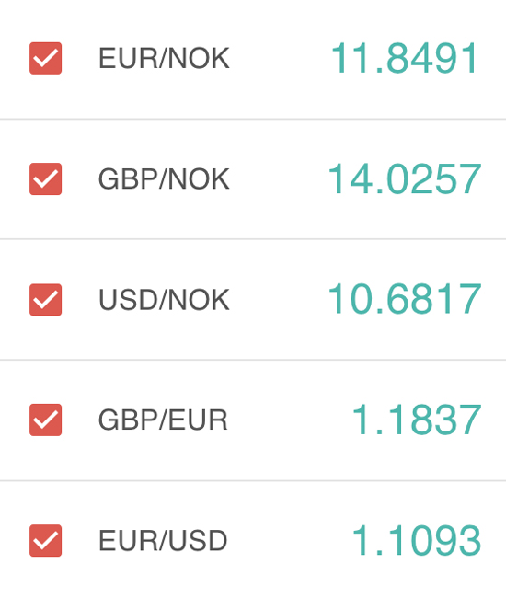Image resolution: width=506 pixels, height=598 pixels.
Task: Select the GBP/NOK pair label
Action: point(164,178)
